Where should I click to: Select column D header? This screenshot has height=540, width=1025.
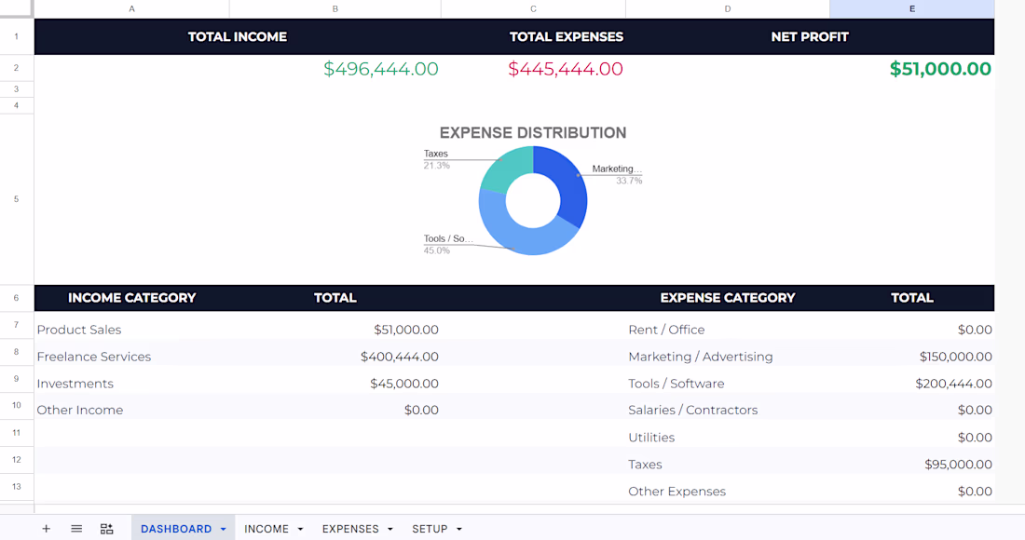coord(728,8)
